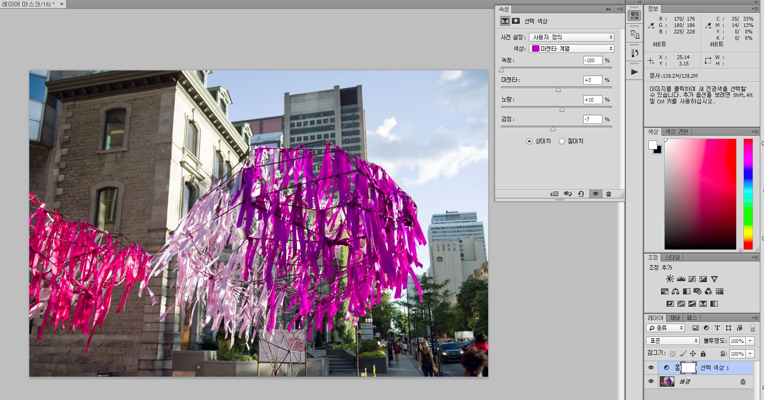Delete the adjustment layer using trash icon
Image resolution: width=764 pixels, height=400 pixels.
[608, 194]
